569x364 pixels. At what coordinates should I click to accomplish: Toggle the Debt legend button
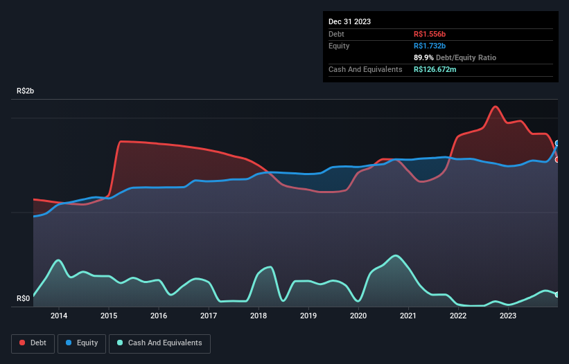[33, 343]
